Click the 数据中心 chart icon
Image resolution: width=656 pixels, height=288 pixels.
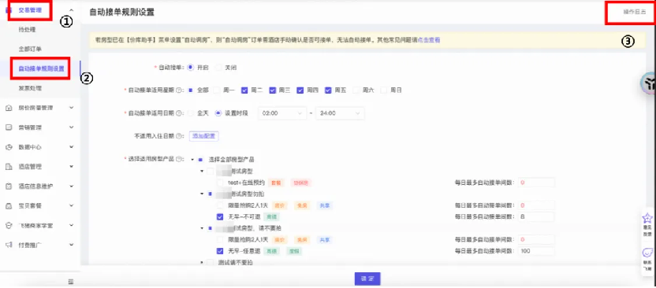pos(9,147)
